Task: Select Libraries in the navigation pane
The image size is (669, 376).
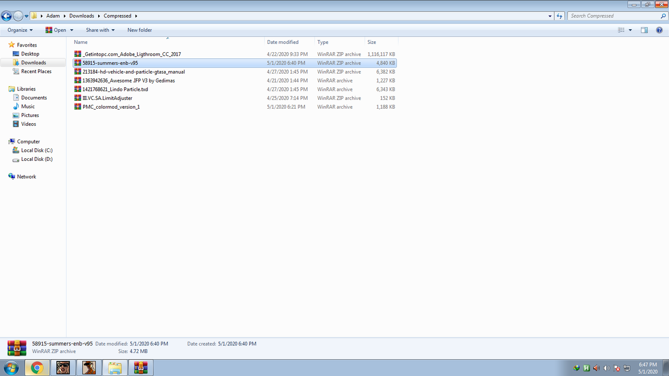Action: coord(26,89)
